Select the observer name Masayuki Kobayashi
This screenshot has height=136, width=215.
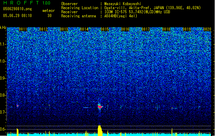pos(123,4)
